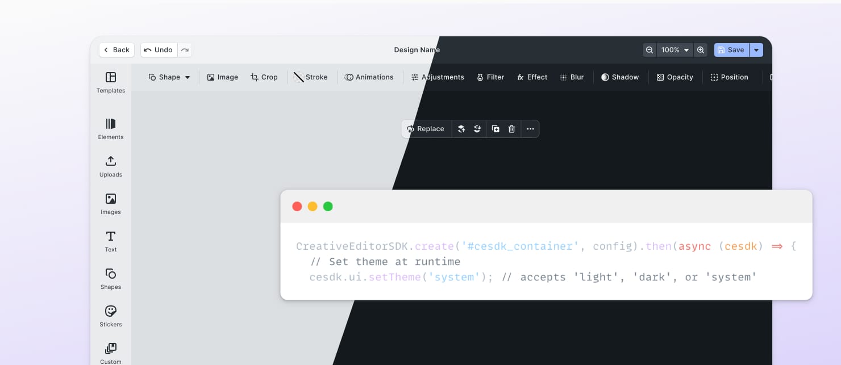The width and height of the screenshot is (841, 365).
Task: Click the duplicate element icon
Action: (x=496, y=129)
